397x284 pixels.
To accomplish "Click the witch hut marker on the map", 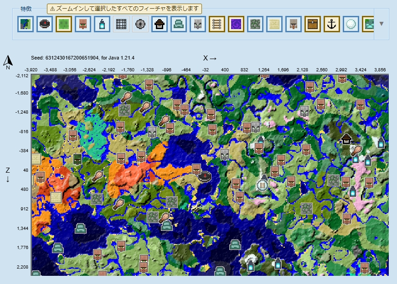I will [346, 139].
